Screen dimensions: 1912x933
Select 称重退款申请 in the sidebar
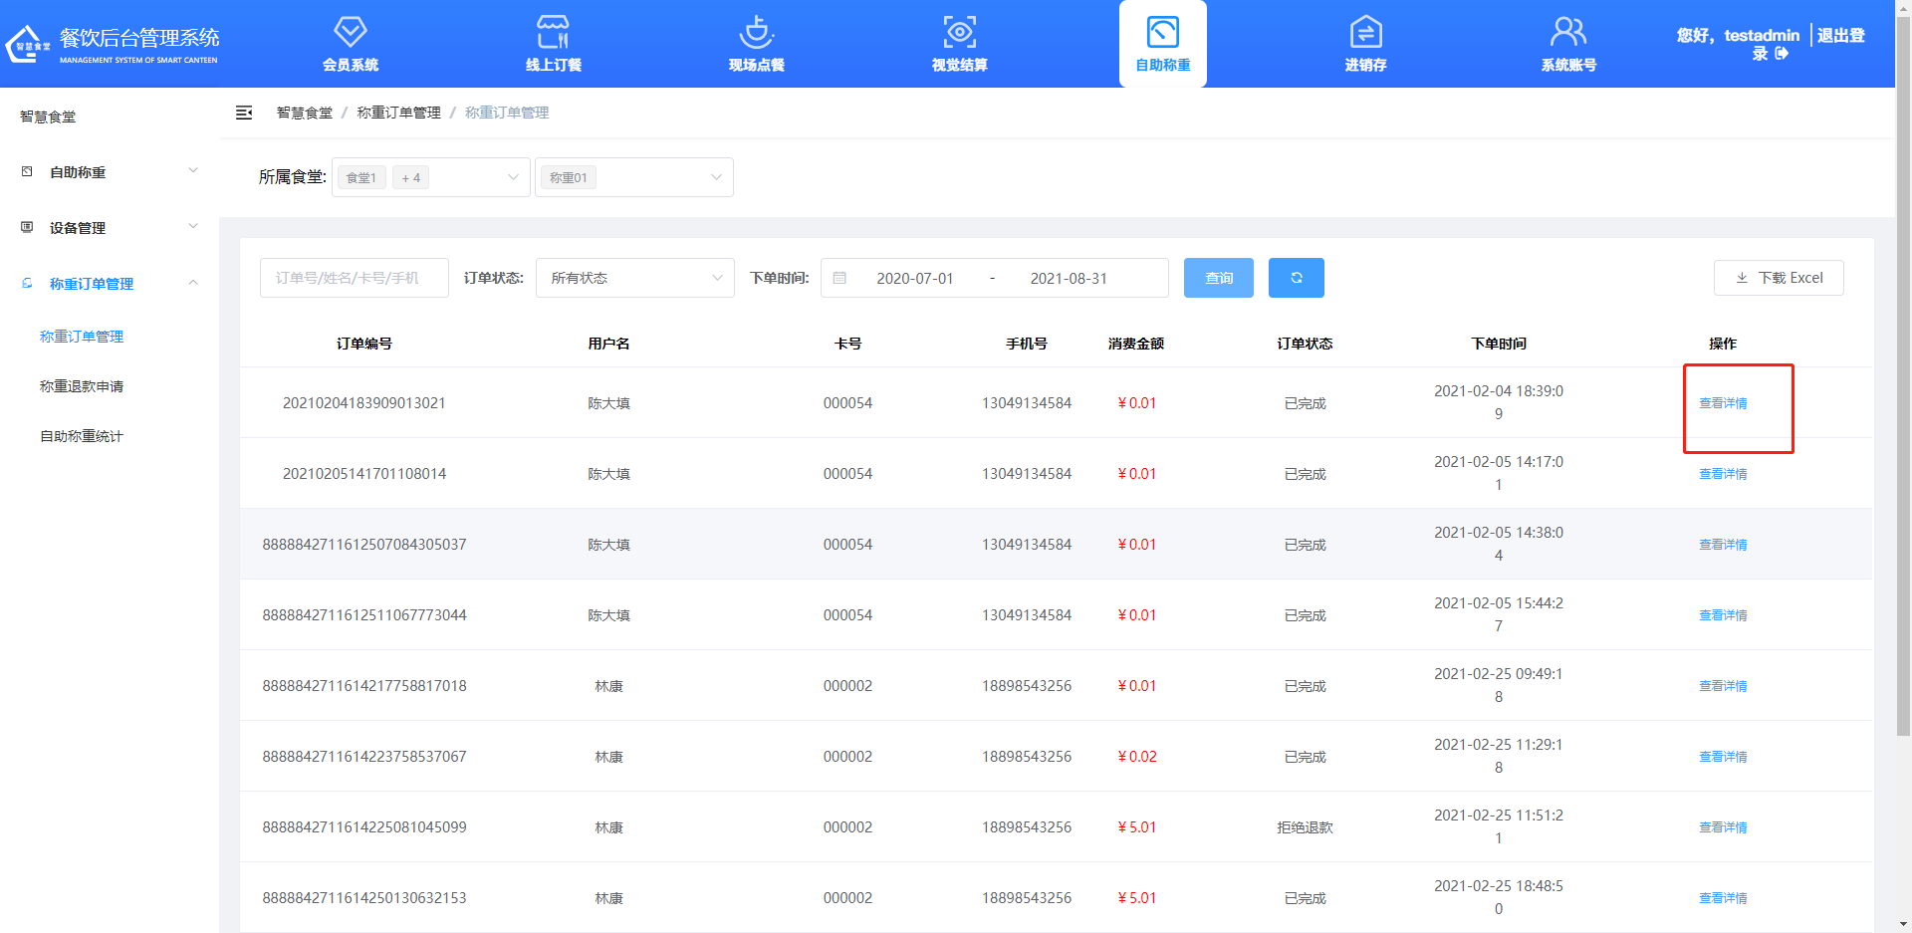coord(82,386)
